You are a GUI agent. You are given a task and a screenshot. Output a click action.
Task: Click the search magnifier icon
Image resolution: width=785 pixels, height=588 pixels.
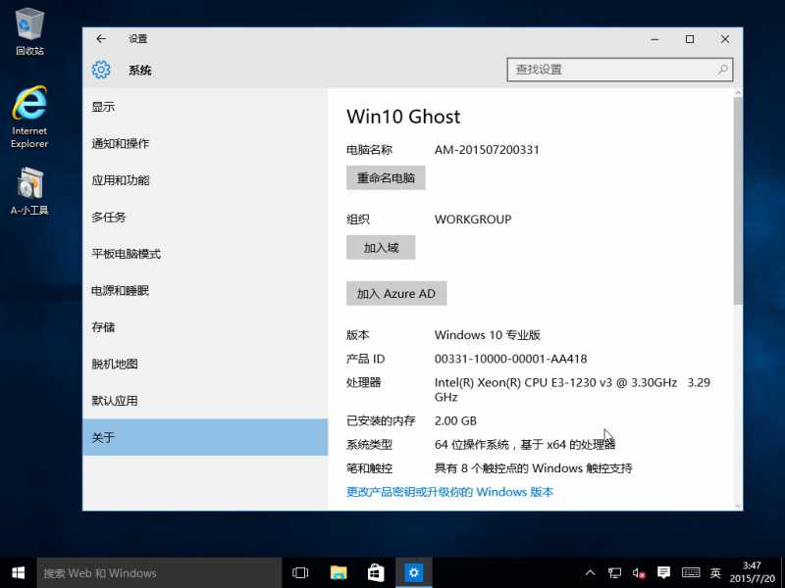tap(722, 70)
